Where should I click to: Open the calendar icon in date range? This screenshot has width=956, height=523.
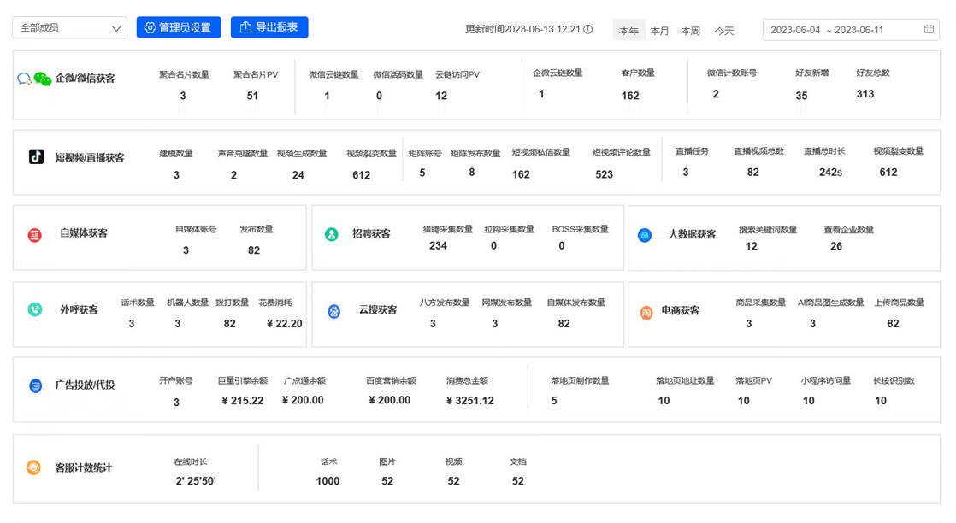[929, 29]
